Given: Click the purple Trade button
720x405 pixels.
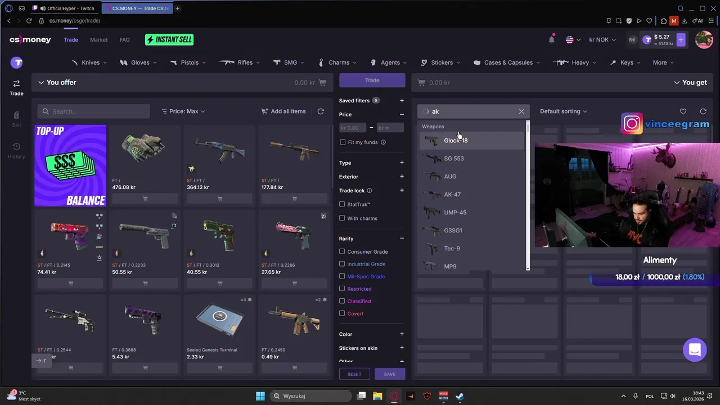Looking at the screenshot, I should [372, 80].
